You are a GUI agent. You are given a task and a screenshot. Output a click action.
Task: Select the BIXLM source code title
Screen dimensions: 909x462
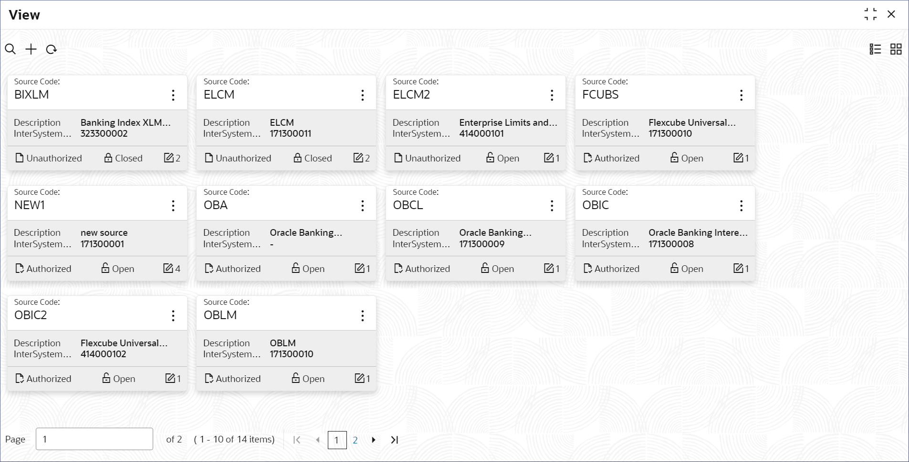[31, 94]
